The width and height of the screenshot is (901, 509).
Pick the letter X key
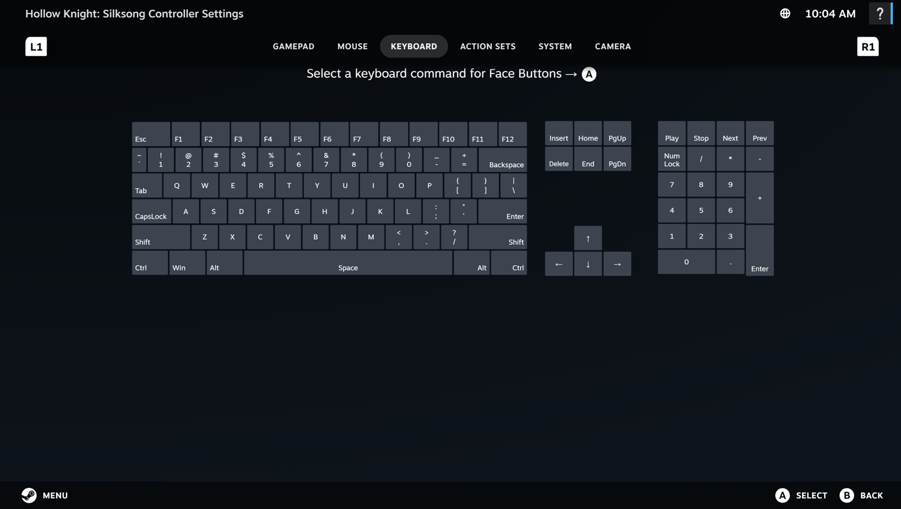tap(233, 237)
